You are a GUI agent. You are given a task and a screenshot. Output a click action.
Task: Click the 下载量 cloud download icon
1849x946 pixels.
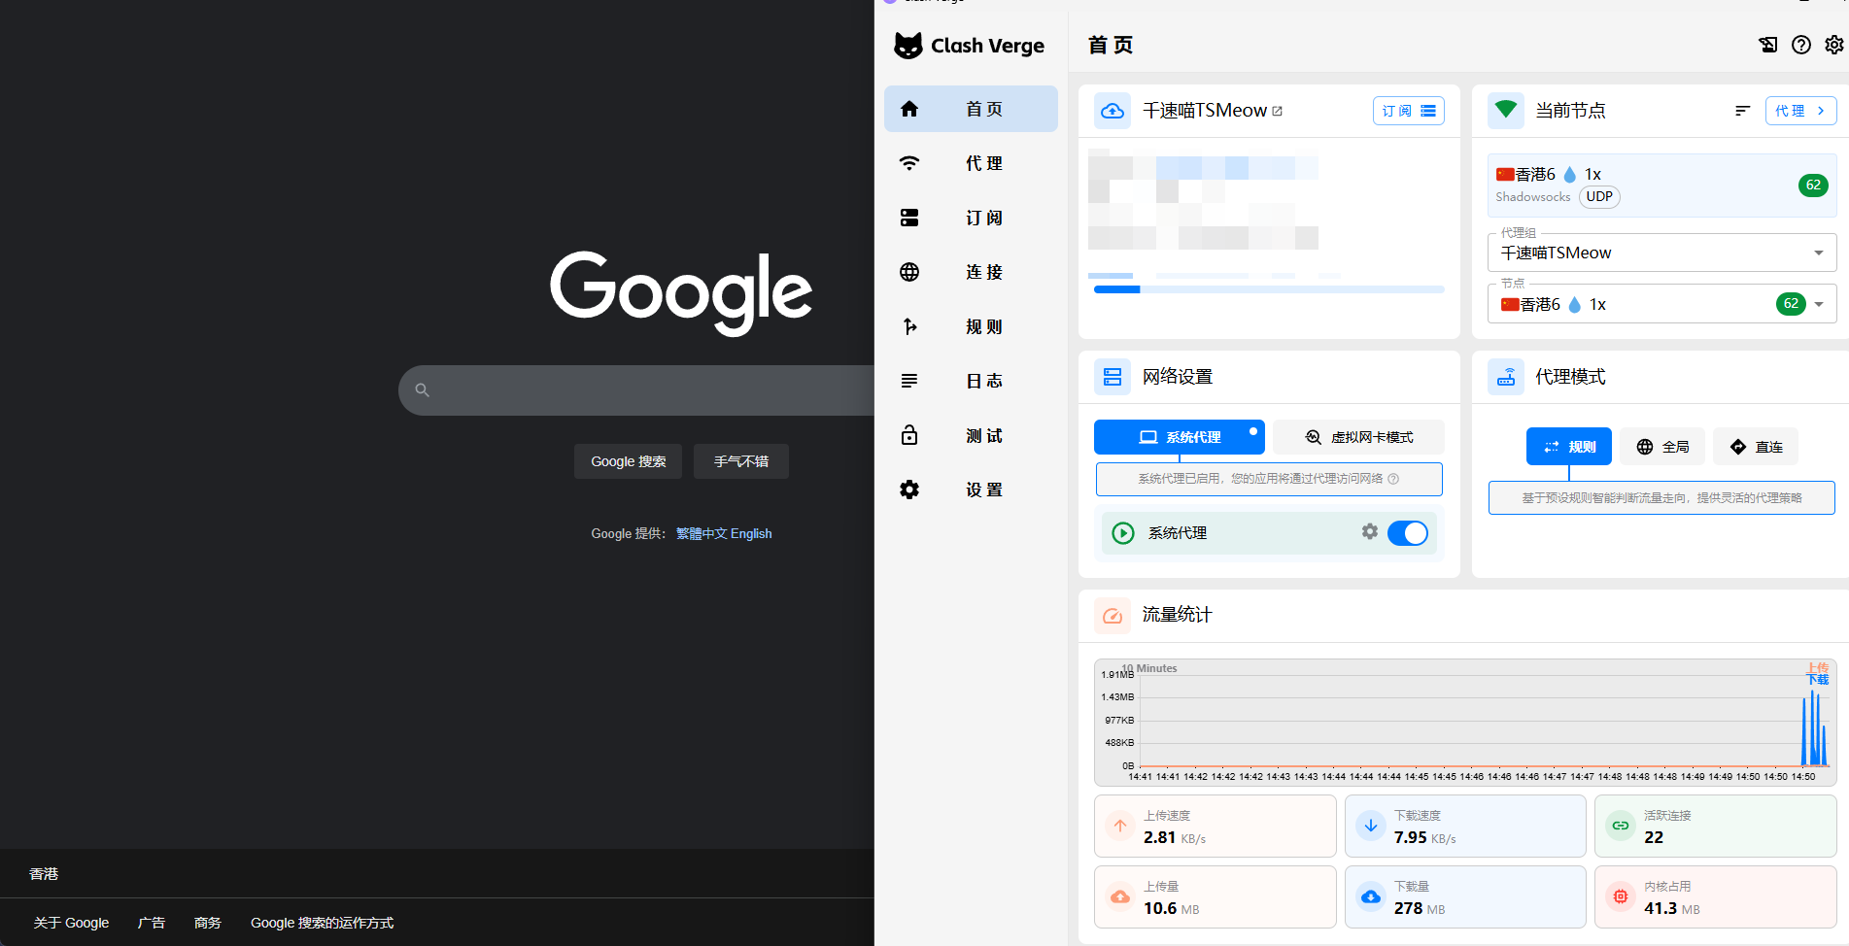(x=1371, y=896)
